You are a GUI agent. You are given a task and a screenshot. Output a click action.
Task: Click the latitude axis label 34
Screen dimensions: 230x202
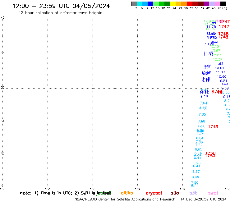pos(2,121)
